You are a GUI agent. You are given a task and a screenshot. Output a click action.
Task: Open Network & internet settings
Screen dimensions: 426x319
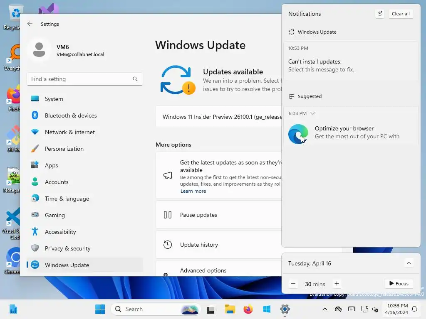pyautogui.click(x=85, y=132)
